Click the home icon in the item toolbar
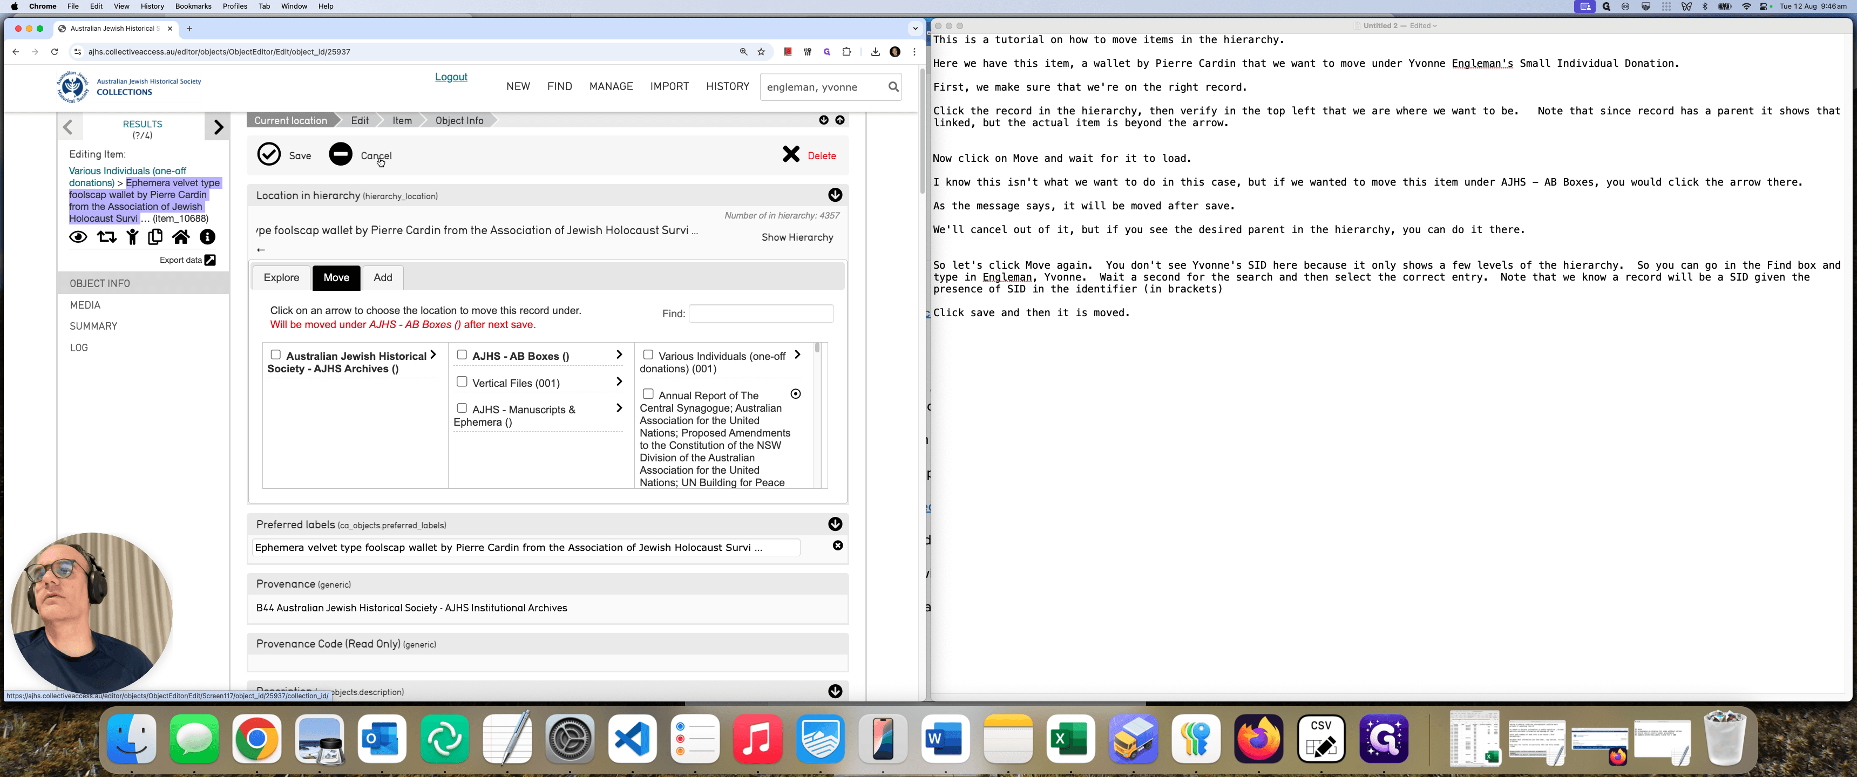Viewport: 1857px width, 777px height. (181, 236)
